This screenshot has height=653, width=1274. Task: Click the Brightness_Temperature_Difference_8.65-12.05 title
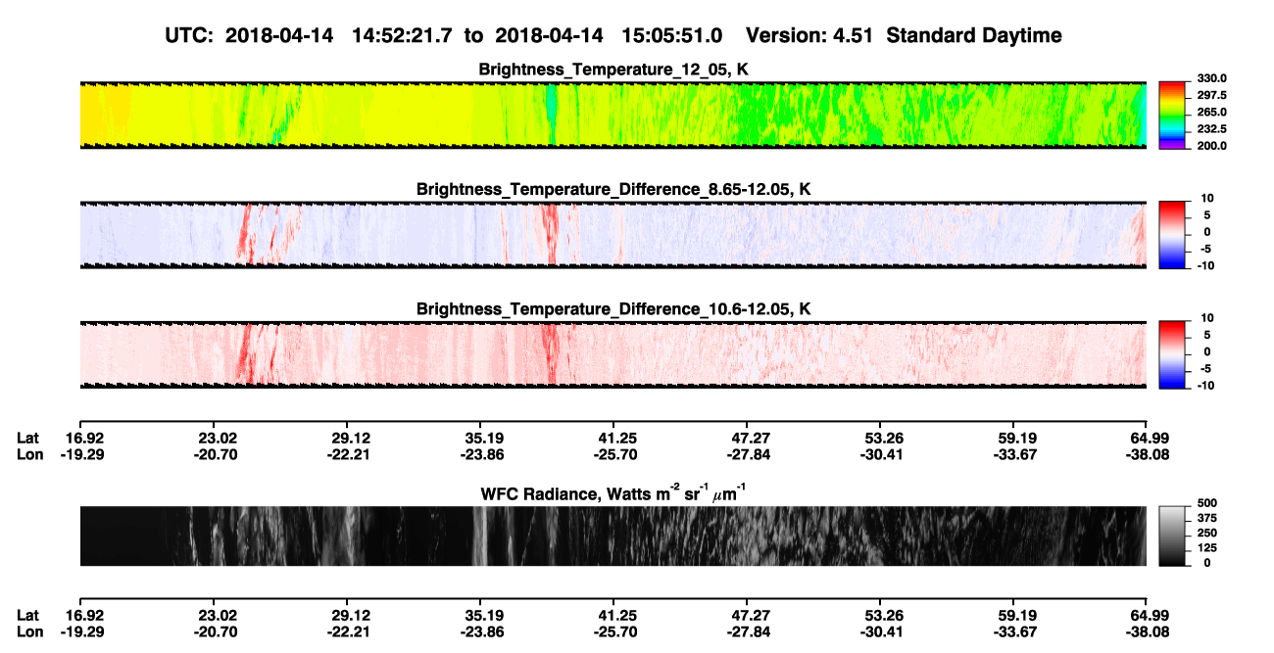point(613,189)
